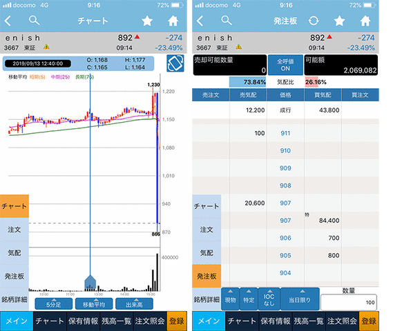Select チャート side tab on chart screen

click(x=15, y=206)
